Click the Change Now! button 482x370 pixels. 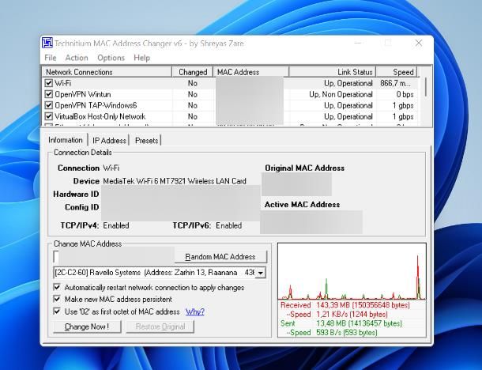point(87,327)
